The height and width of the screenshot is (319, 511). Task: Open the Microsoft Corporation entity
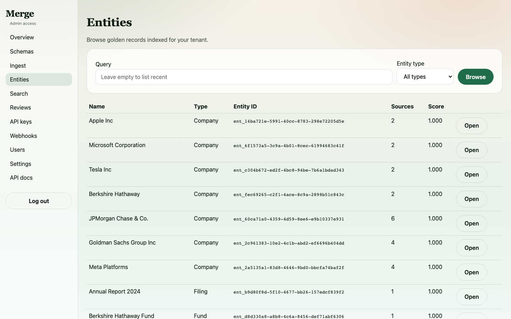[471, 150]
